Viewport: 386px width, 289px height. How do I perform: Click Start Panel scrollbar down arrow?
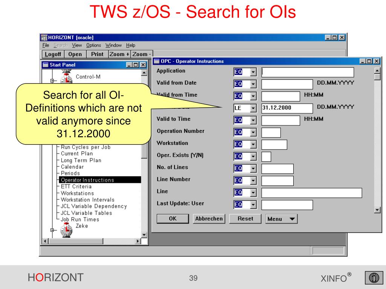[x=144, y=235]
